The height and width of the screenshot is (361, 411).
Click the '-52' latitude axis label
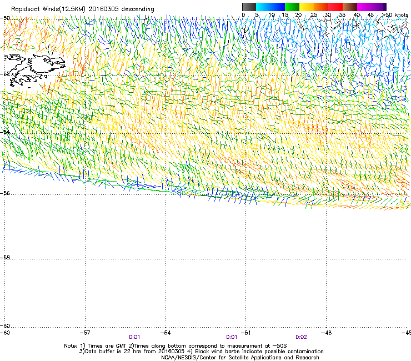point(5,74)
